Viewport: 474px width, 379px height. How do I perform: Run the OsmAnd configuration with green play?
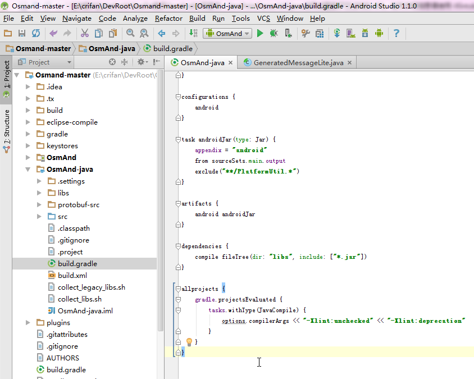pos(260,34)
